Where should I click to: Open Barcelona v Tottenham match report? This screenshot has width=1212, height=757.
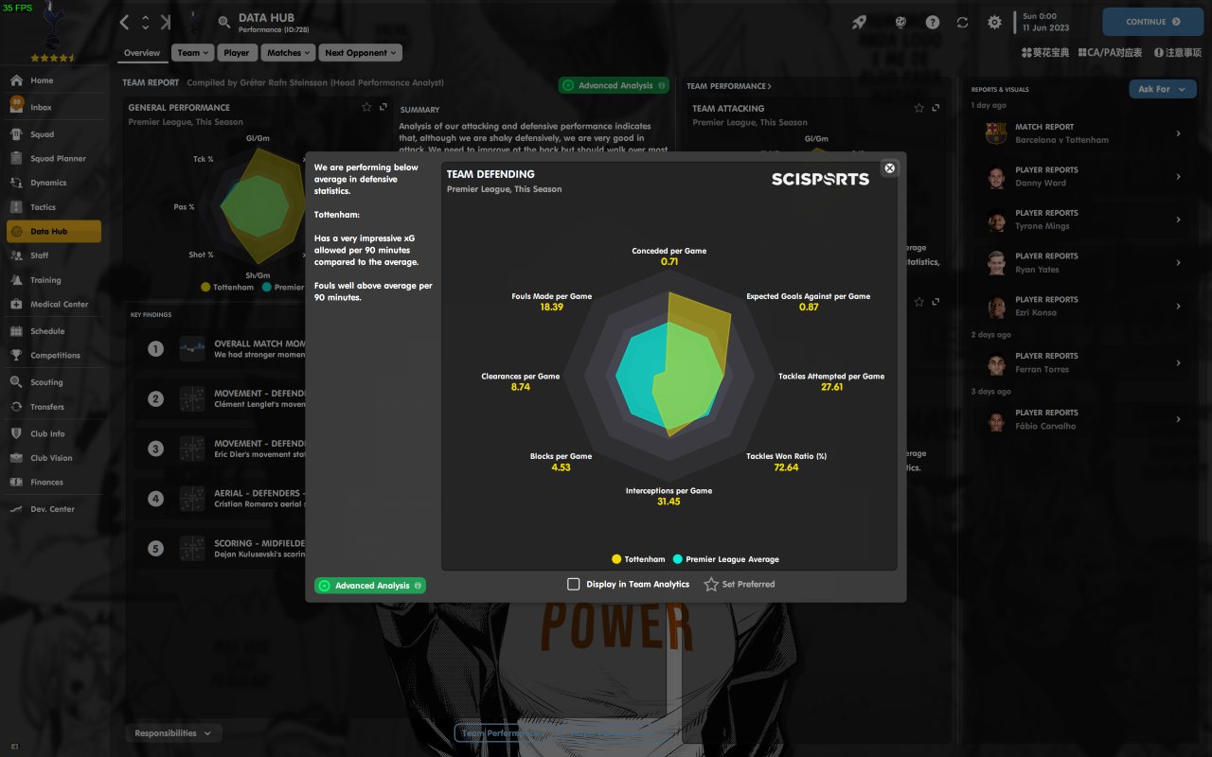[1083, 133]
